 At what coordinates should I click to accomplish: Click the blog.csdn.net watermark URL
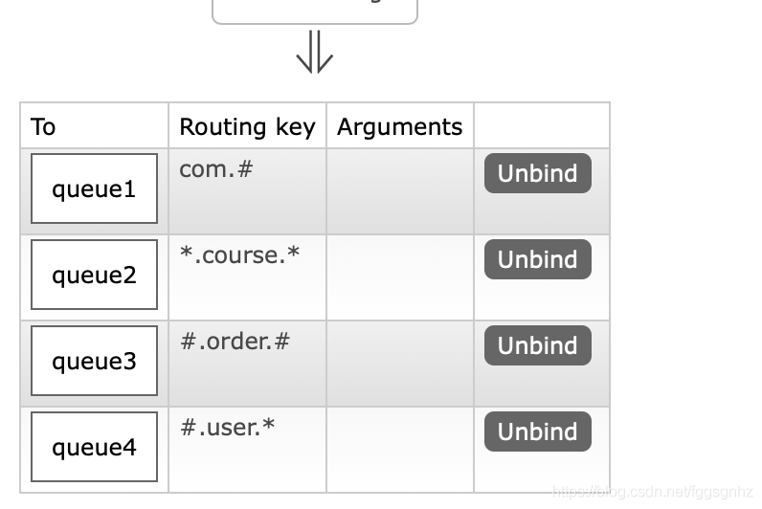tap(652, 492)
